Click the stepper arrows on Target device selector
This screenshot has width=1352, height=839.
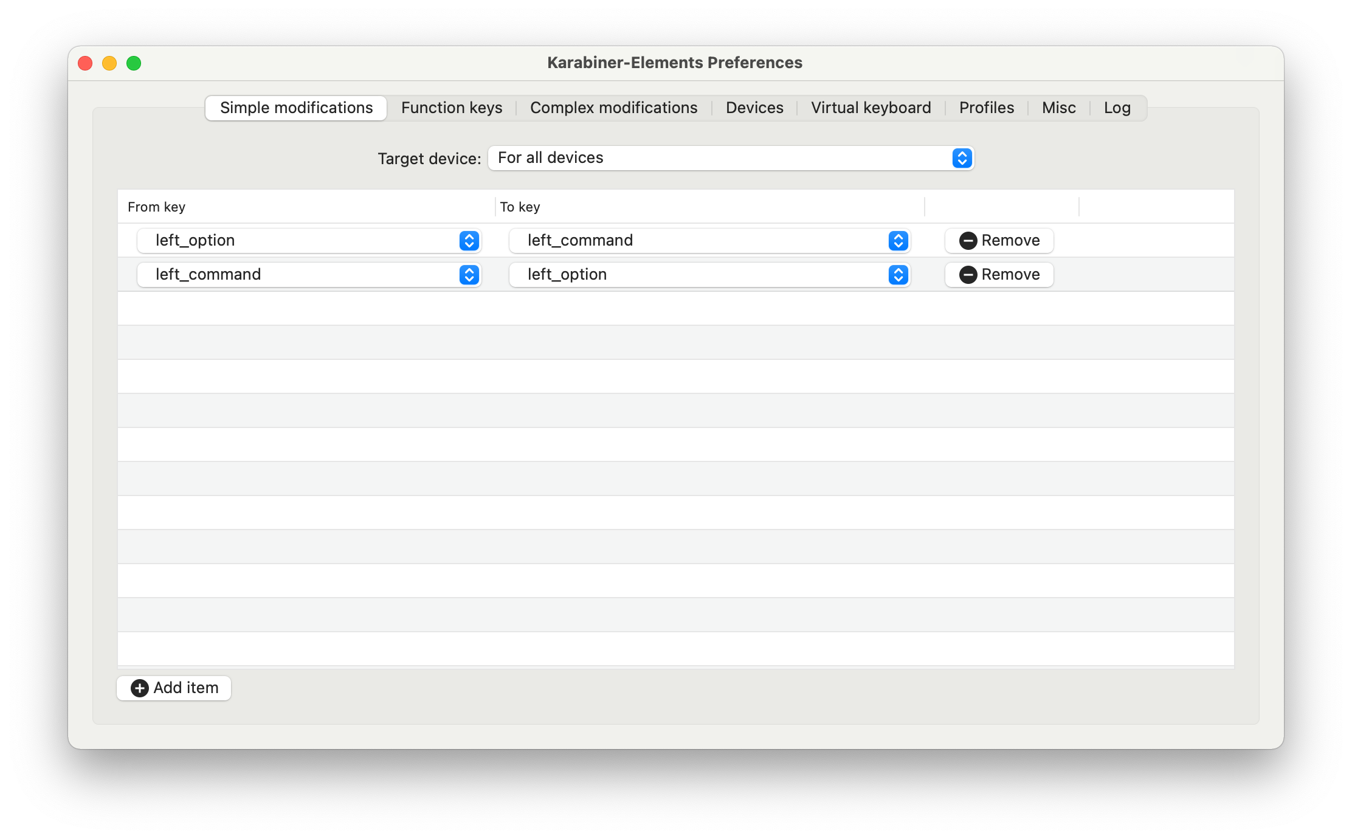961,158
